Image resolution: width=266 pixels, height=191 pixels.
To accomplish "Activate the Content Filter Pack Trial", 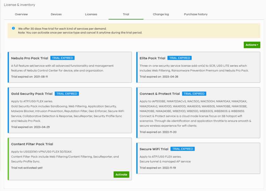I will click(121, 175).
